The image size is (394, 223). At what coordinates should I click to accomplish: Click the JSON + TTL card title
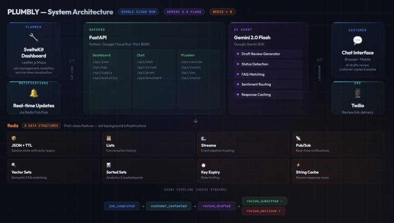[22, 145]
